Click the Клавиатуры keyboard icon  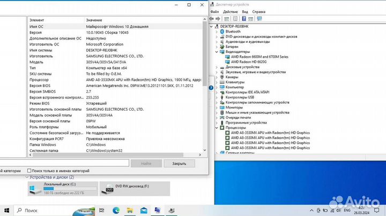click(222, 82)
